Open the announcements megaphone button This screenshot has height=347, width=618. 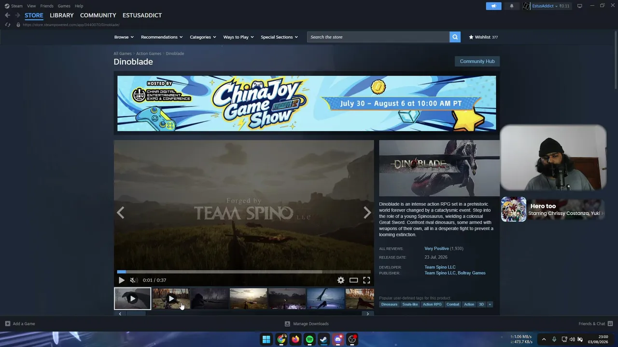click(x=493, y=6)
